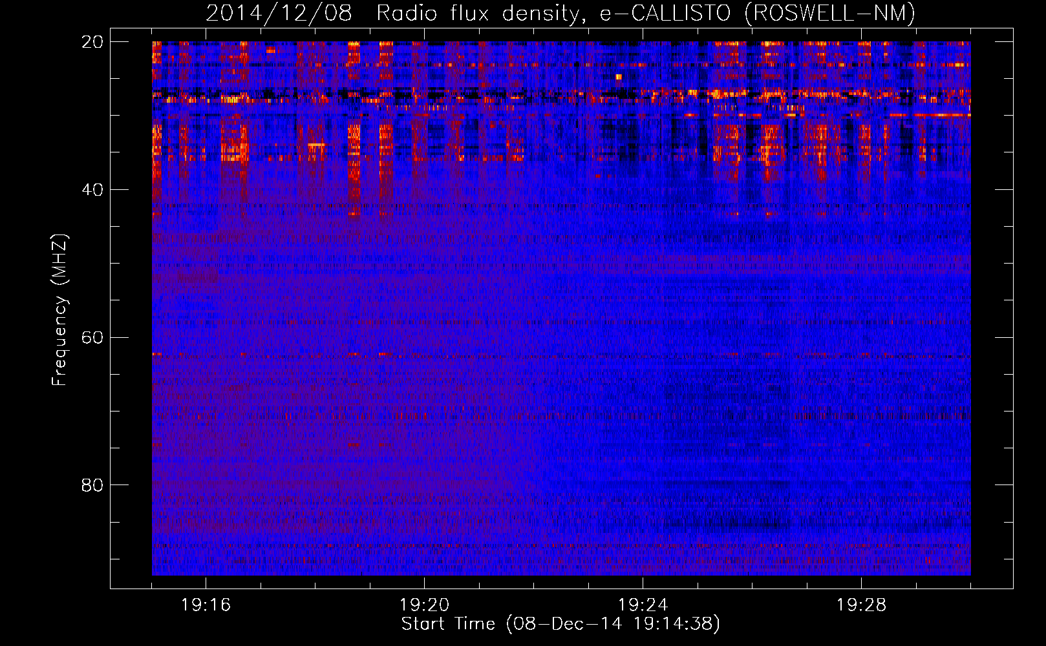
Task: Click the frequency tick label '60'
Action: 92,337
